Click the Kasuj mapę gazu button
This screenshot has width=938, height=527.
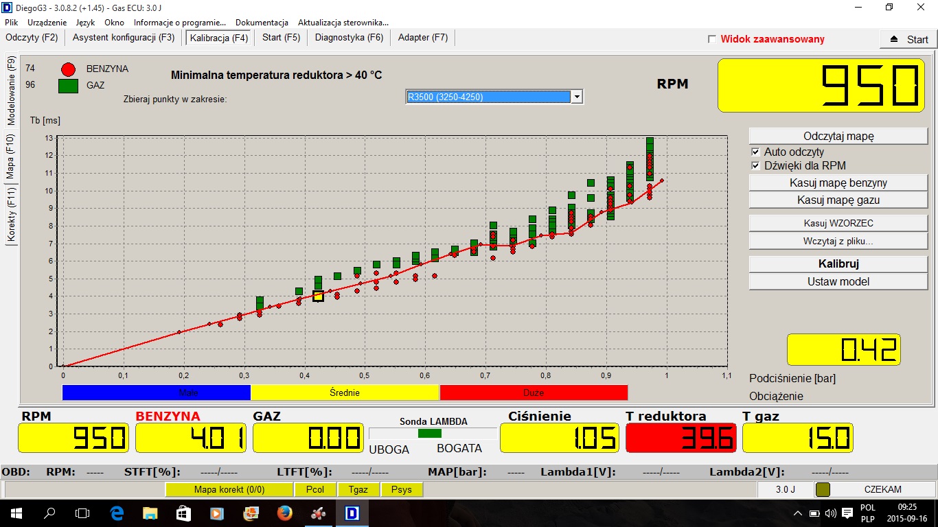point(838,200)
